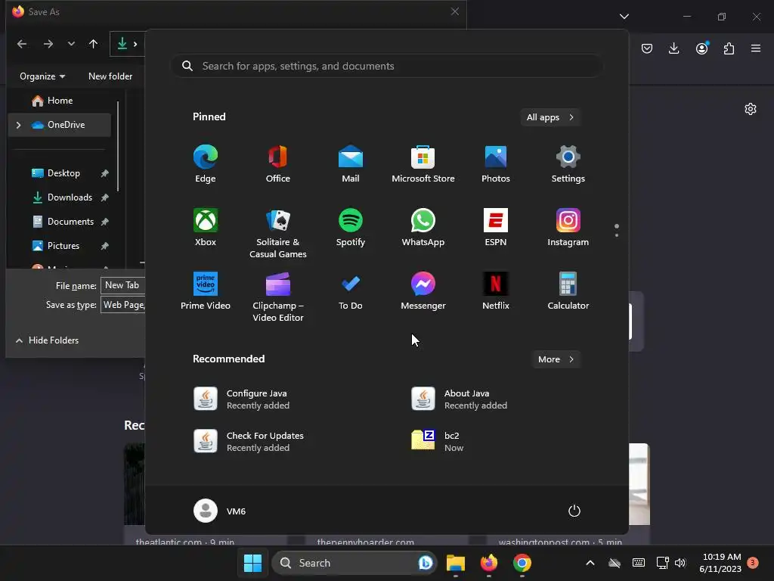
Task: Expand the OneDrive tree node
Action: (19, 125)
